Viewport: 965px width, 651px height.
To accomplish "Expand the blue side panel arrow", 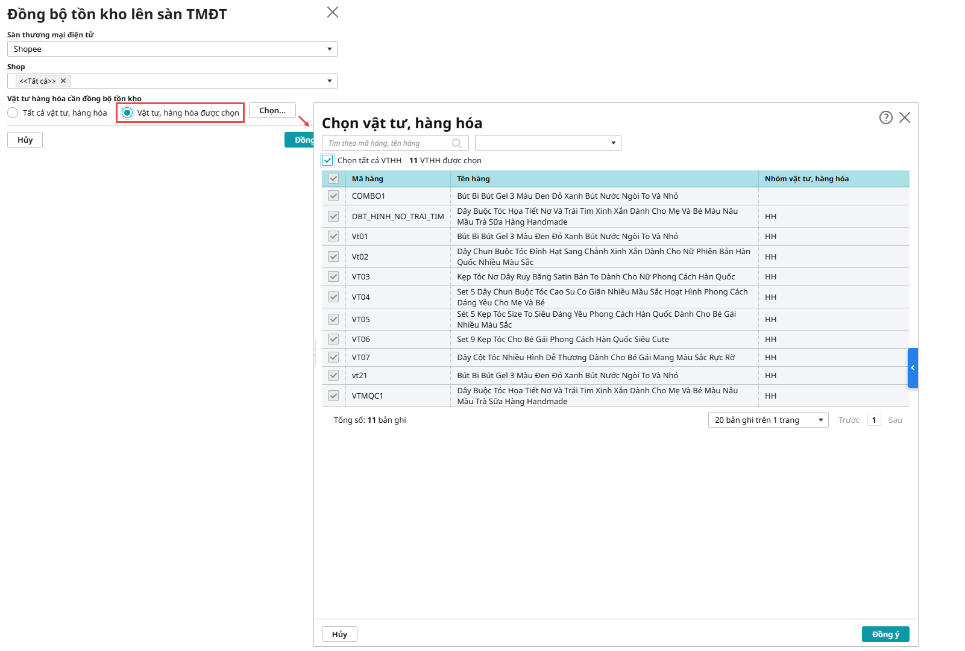I will [x=913, y=367].
